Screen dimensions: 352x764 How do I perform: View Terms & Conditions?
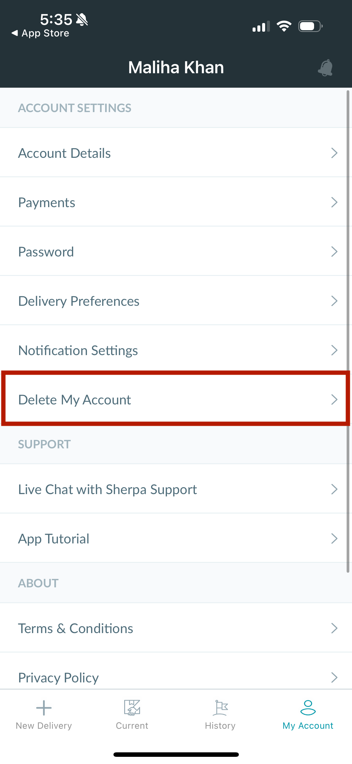pyautogui.click(x=176, y=628)
